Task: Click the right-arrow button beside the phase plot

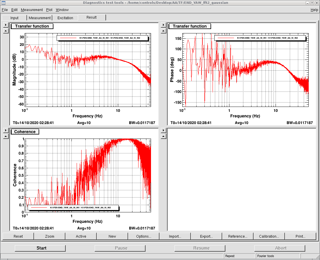Action: point(163,25)
